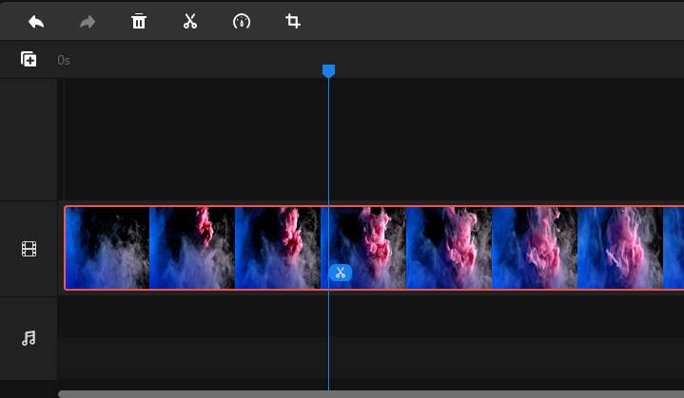Click the add track icon beside 0s

tap(29, 60)
